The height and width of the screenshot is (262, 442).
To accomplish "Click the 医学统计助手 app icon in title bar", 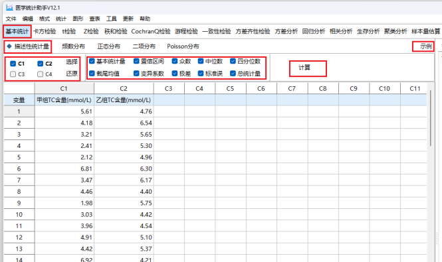I will [x=9, y=7].
